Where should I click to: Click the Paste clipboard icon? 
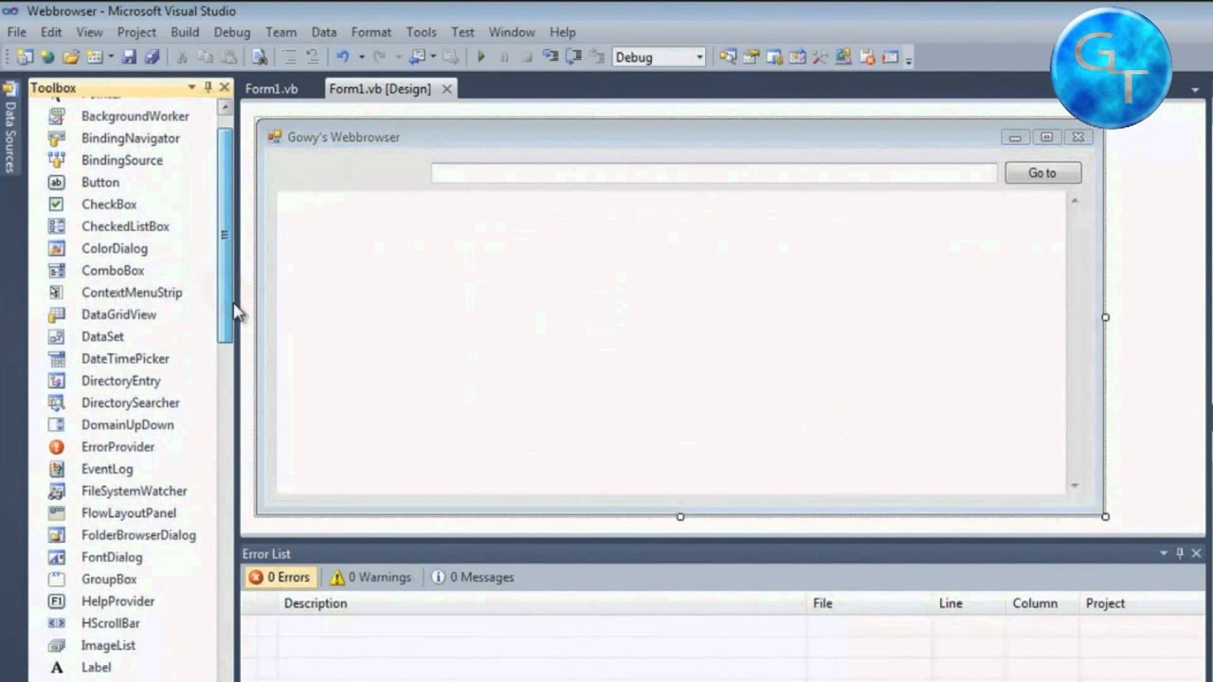tap(228, 57)
